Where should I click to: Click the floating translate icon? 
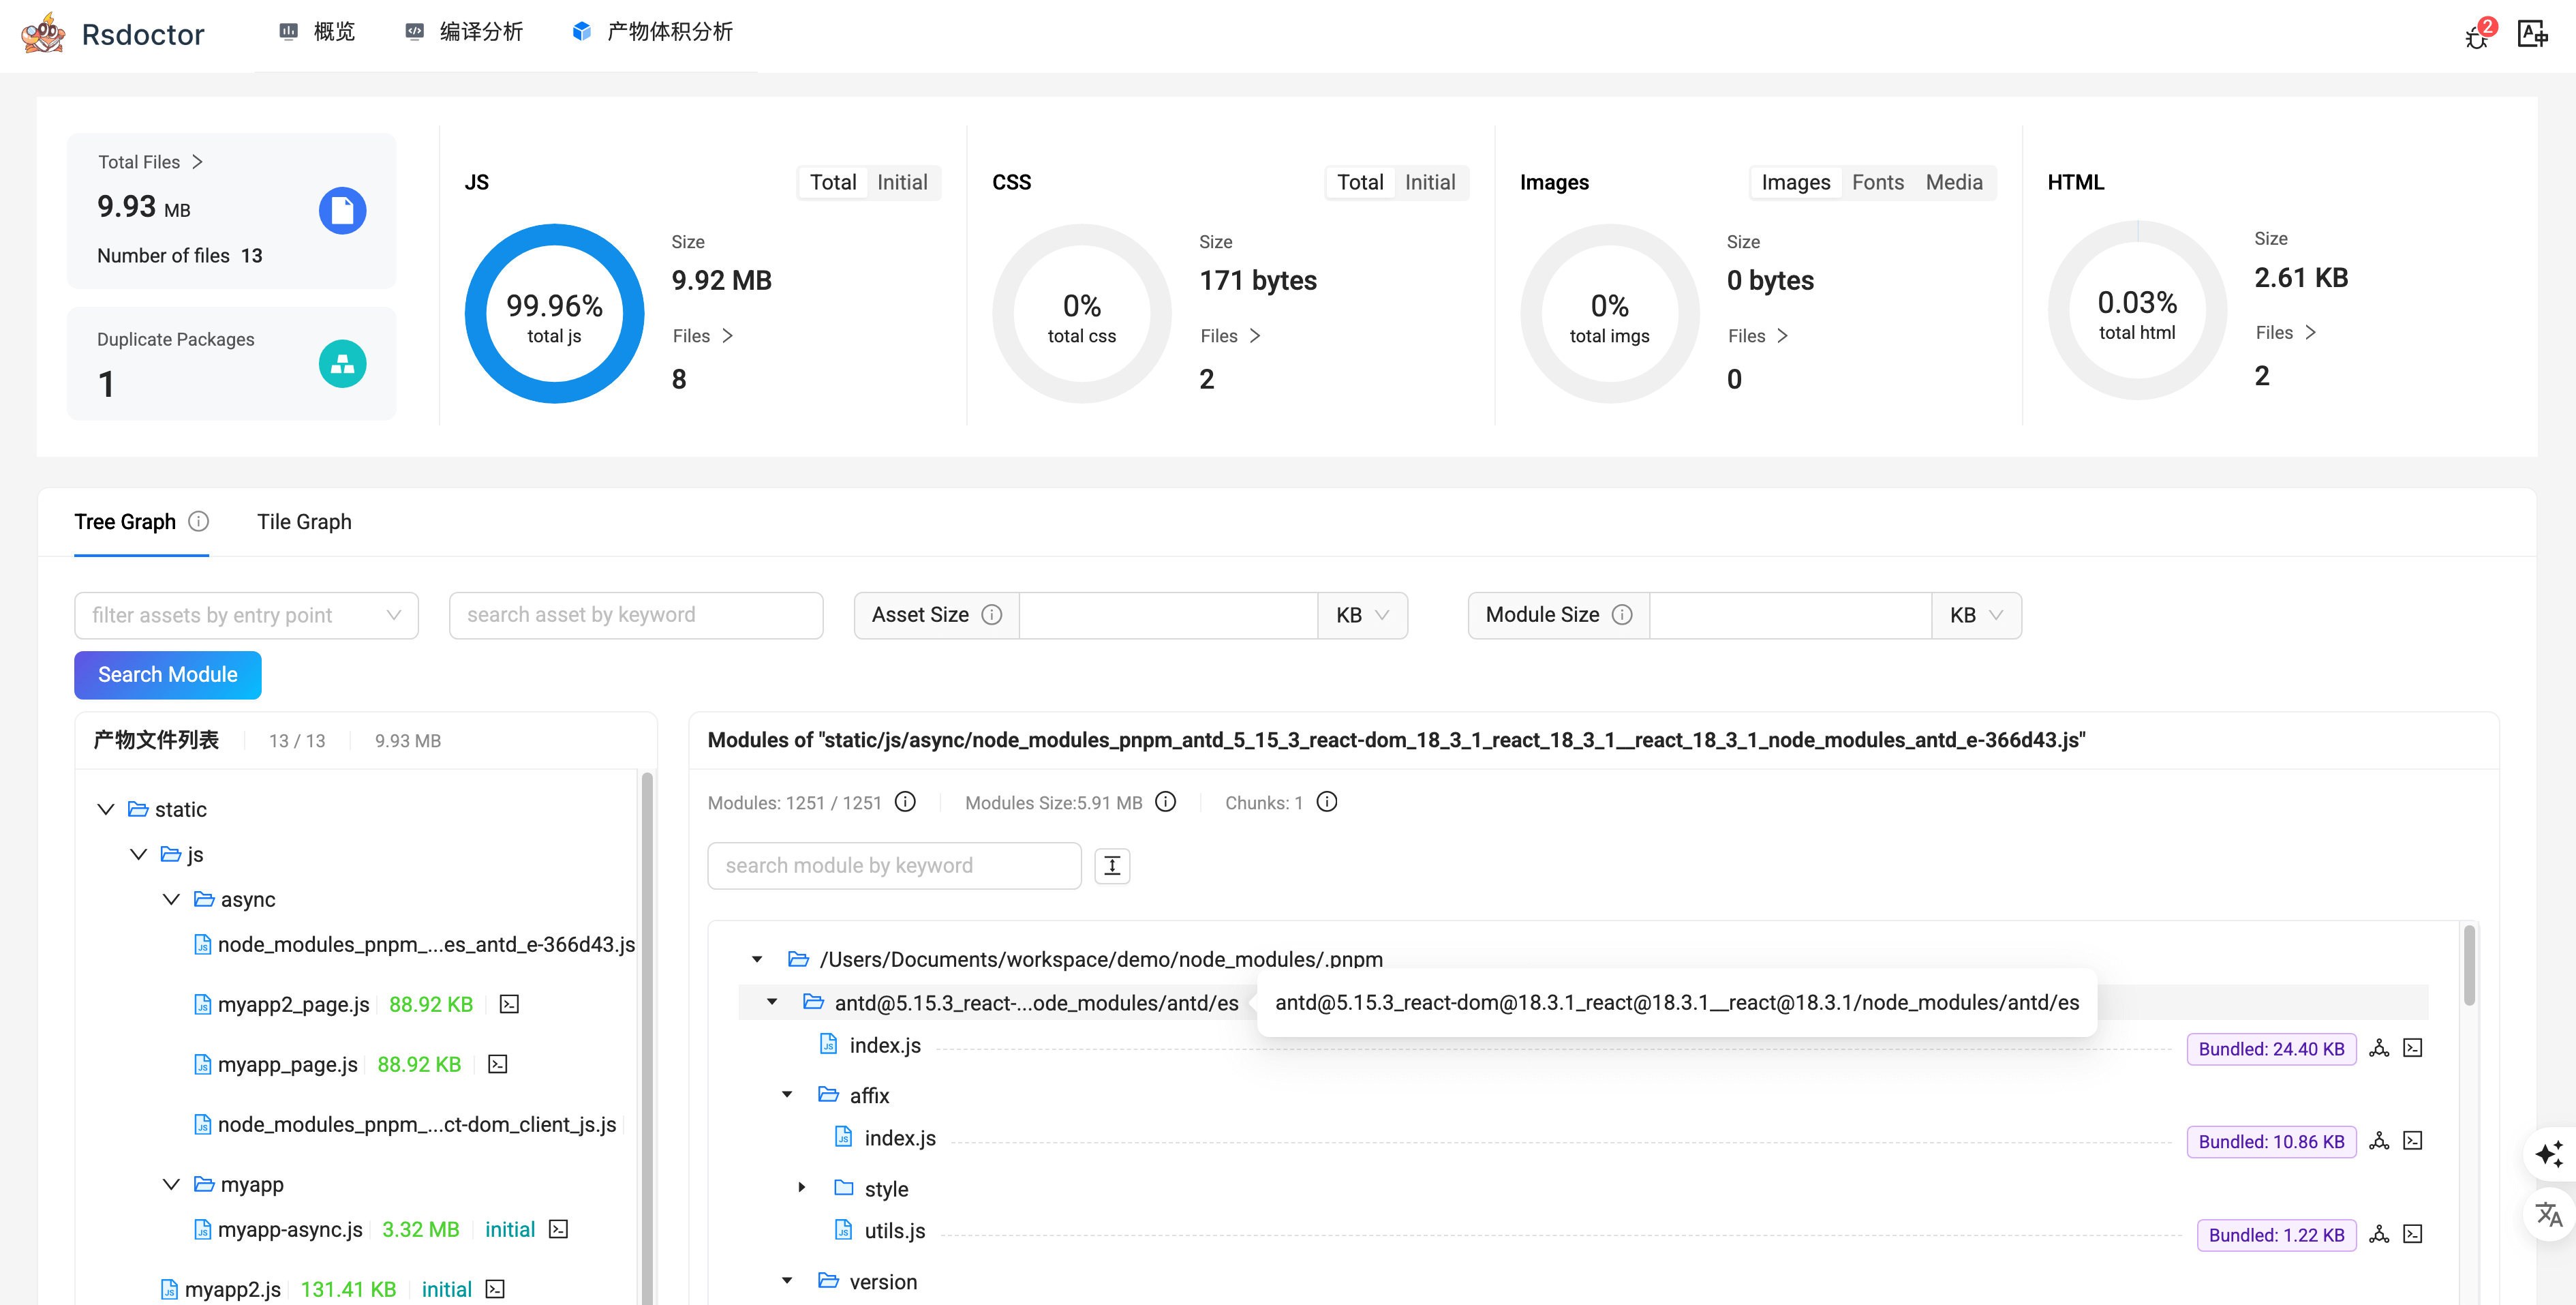tap(2549, 1215)
